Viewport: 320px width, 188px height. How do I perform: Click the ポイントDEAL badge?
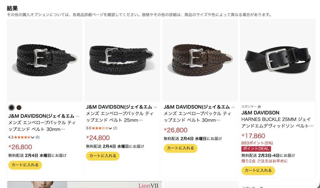pos(256,149)
